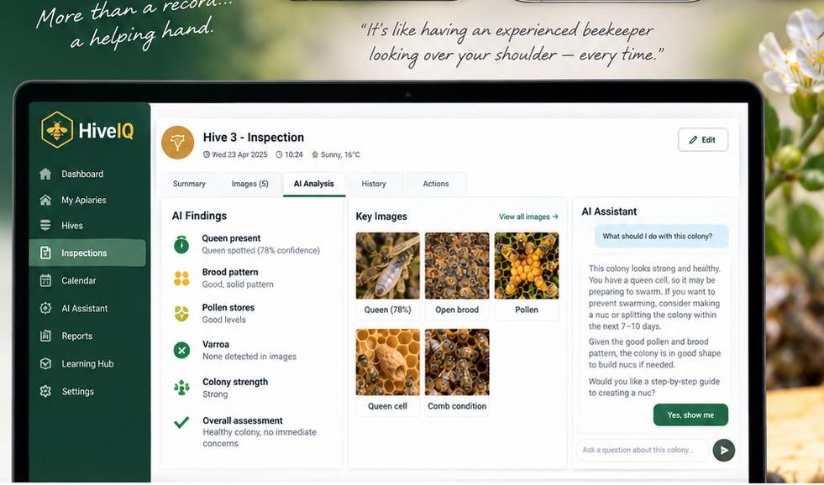Open Dashboard home icon in sidebar
Viewport: 824px width, 485px height.
click(45, 174)
